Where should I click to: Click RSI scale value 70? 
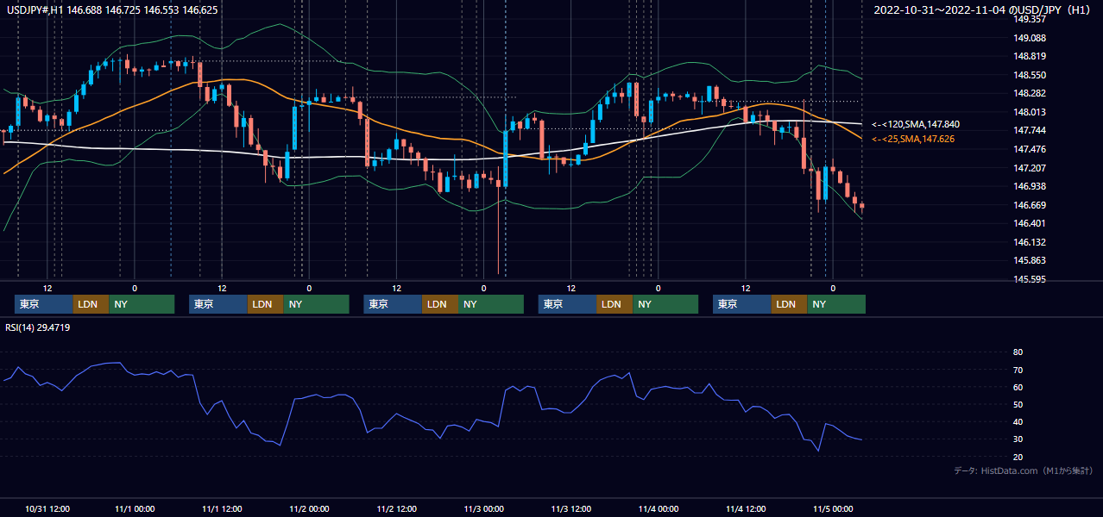tap(1018, 370)
